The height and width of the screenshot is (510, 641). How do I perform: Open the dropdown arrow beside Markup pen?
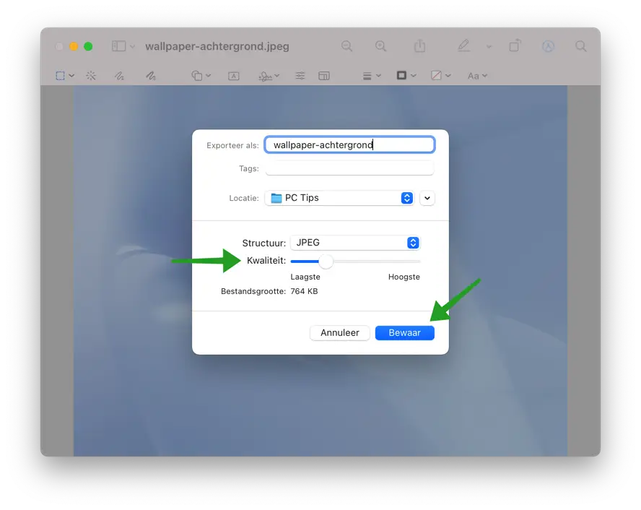(x=489, y=47)
